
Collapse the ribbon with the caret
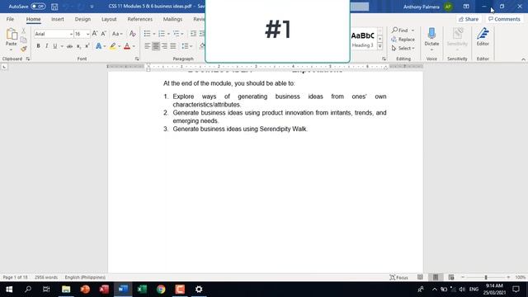coord(523,59)
